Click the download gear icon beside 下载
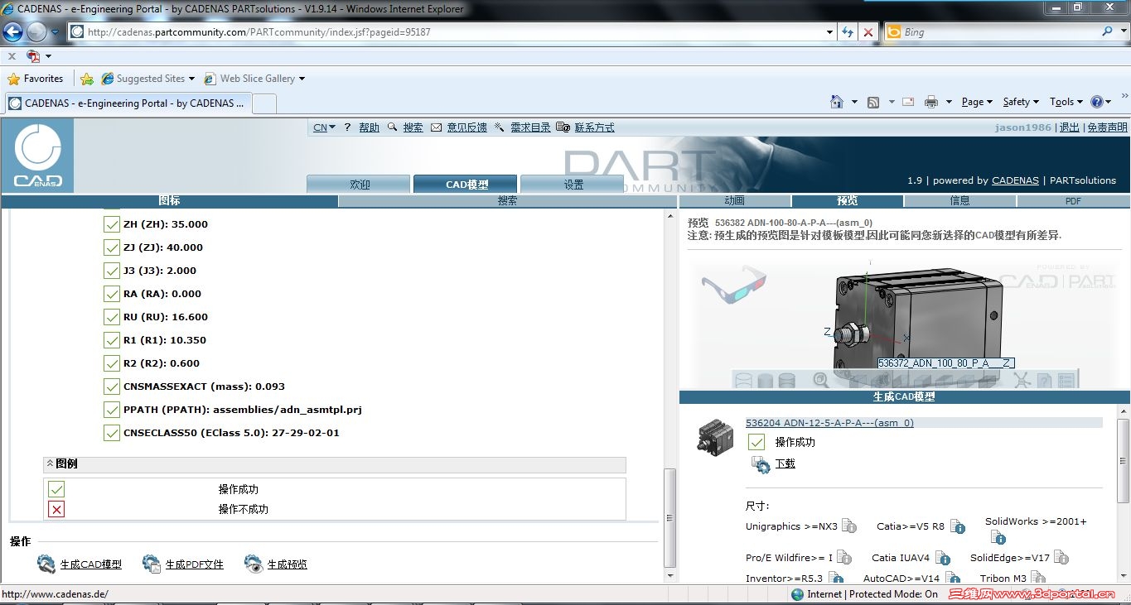This screenshot has height=605, width=1131. [x=761, y=464]
